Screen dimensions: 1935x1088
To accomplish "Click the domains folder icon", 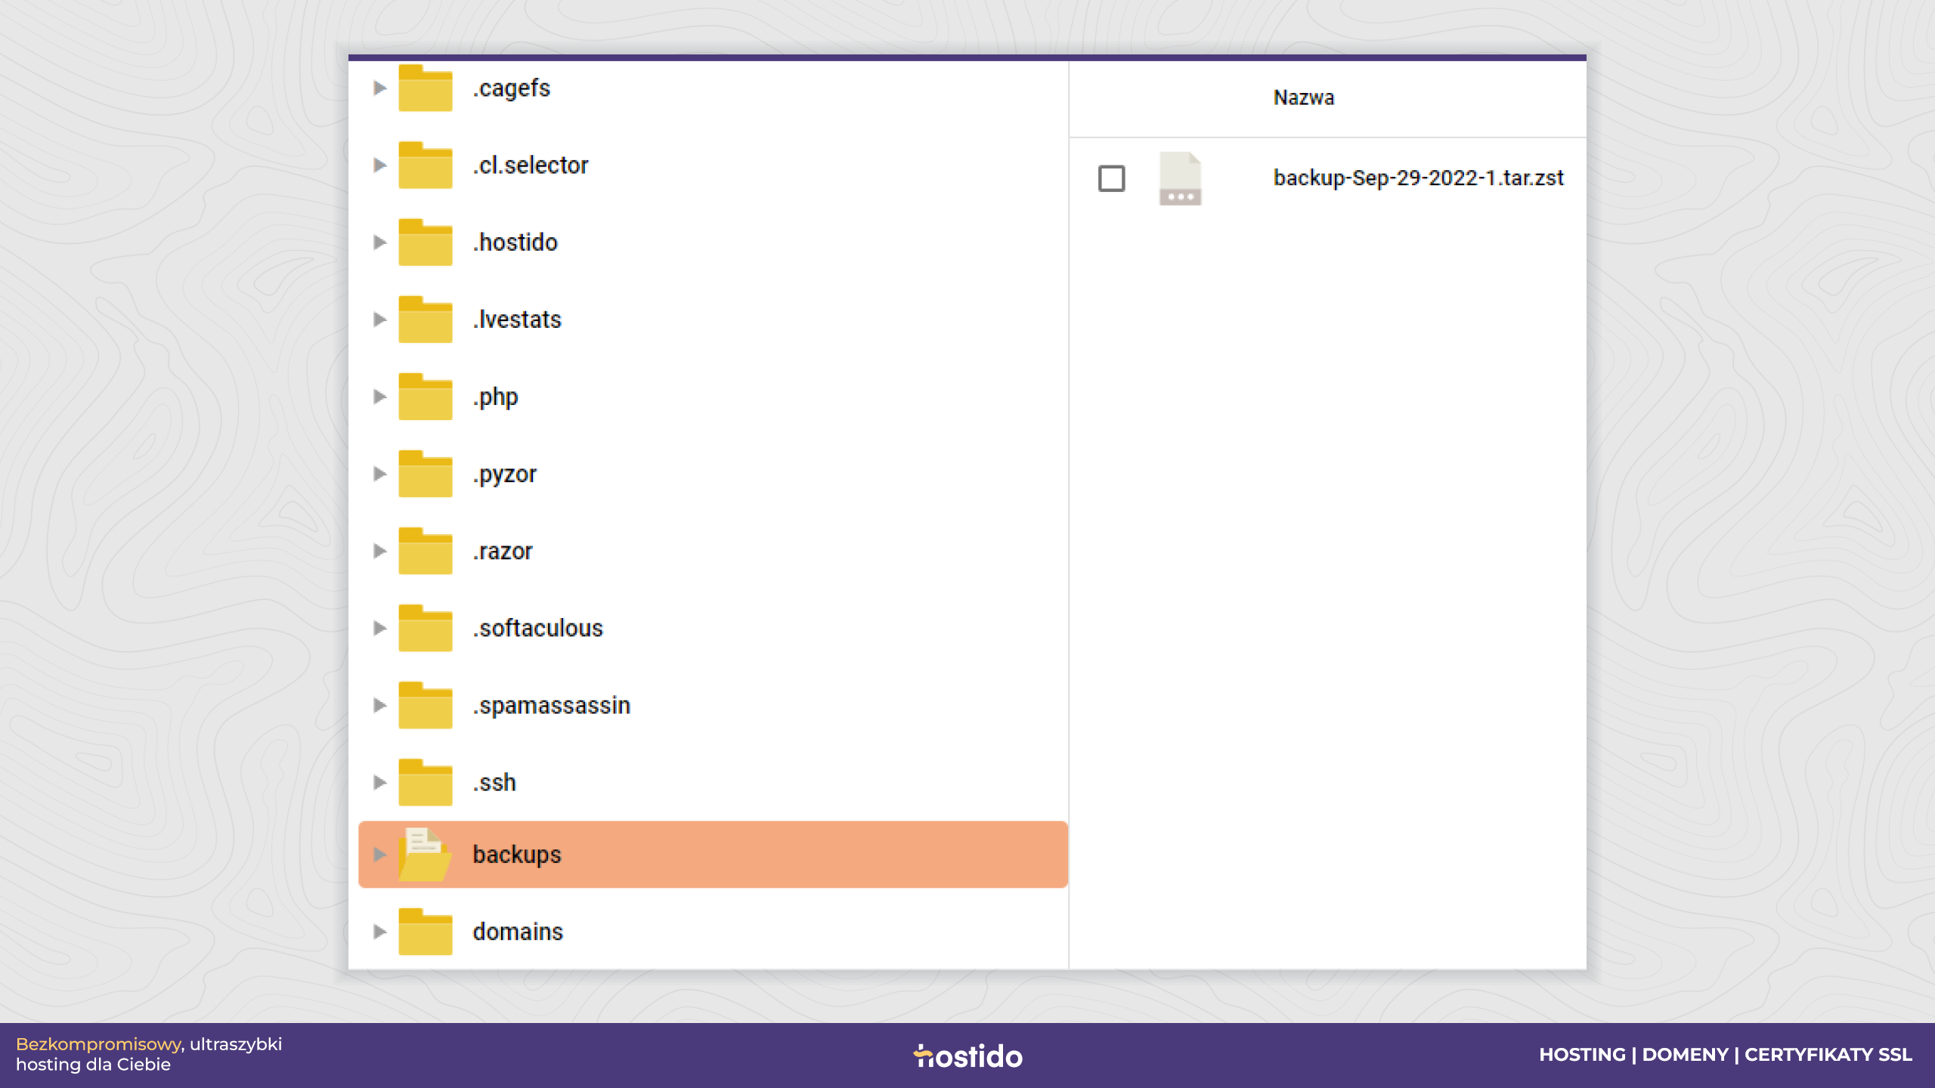I will coord(425,932).
